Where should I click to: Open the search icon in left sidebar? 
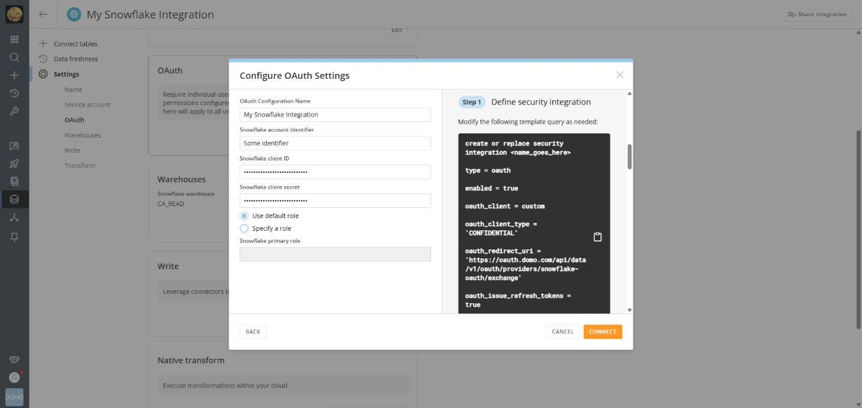(x=14, y=58)
